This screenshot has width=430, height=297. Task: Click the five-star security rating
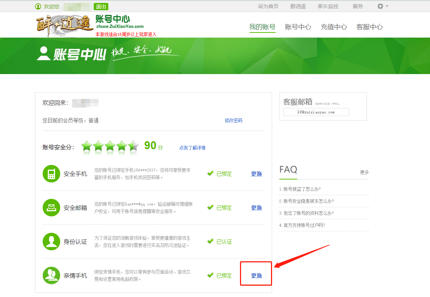point(110,146)
